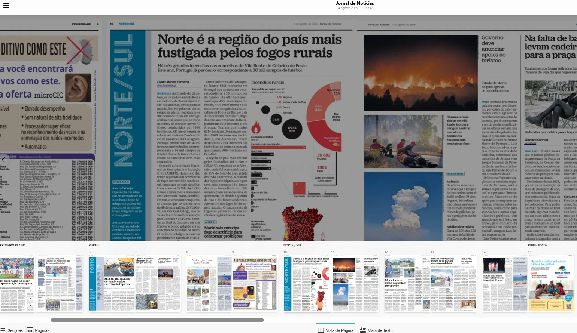Click the Incêndios rurais infographic
This screenshot has height=333, width=577.
click(x=296, y=149)
